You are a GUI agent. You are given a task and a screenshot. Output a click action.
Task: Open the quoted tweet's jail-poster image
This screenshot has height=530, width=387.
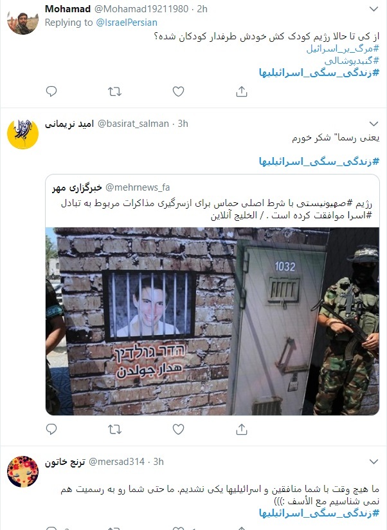(212, 321)
